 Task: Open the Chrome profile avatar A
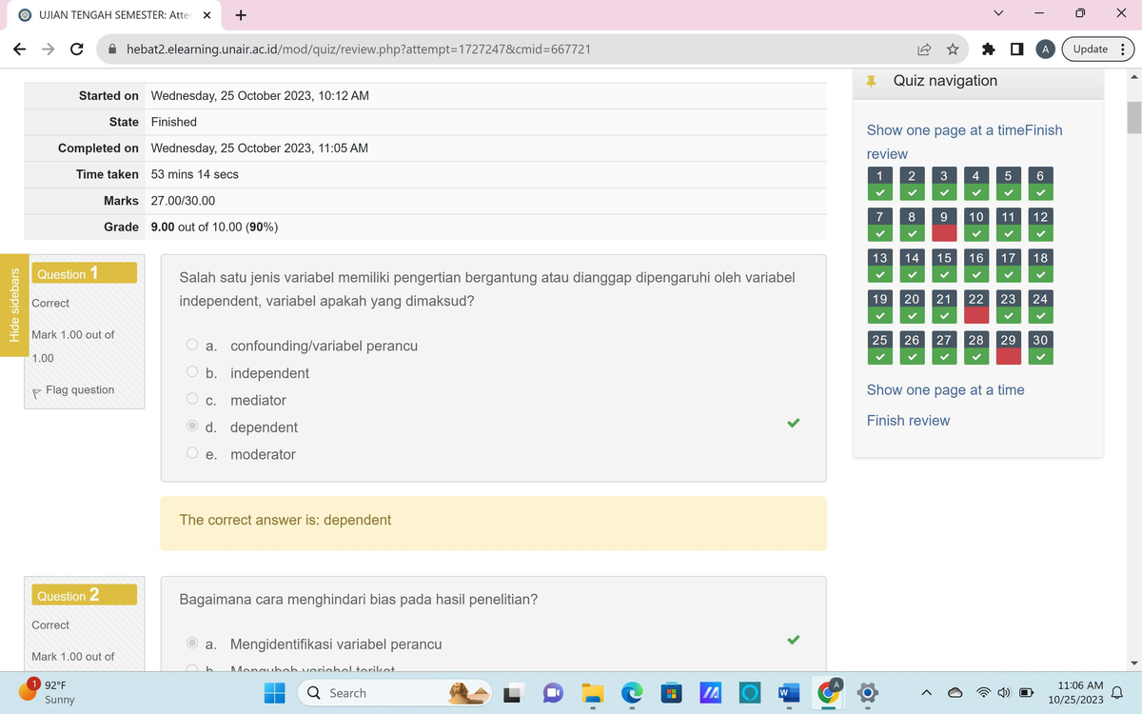pos(1044,48)
